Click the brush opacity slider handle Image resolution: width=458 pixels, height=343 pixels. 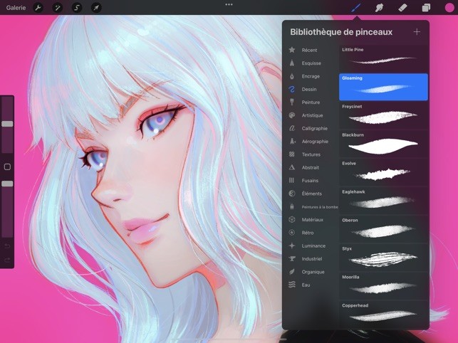(x=7, y=184)
